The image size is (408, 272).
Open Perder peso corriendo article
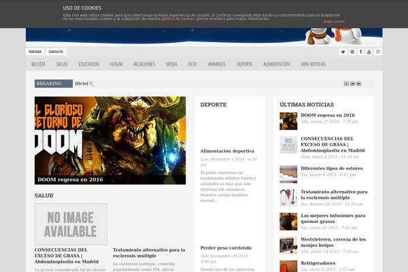(226, 248)
